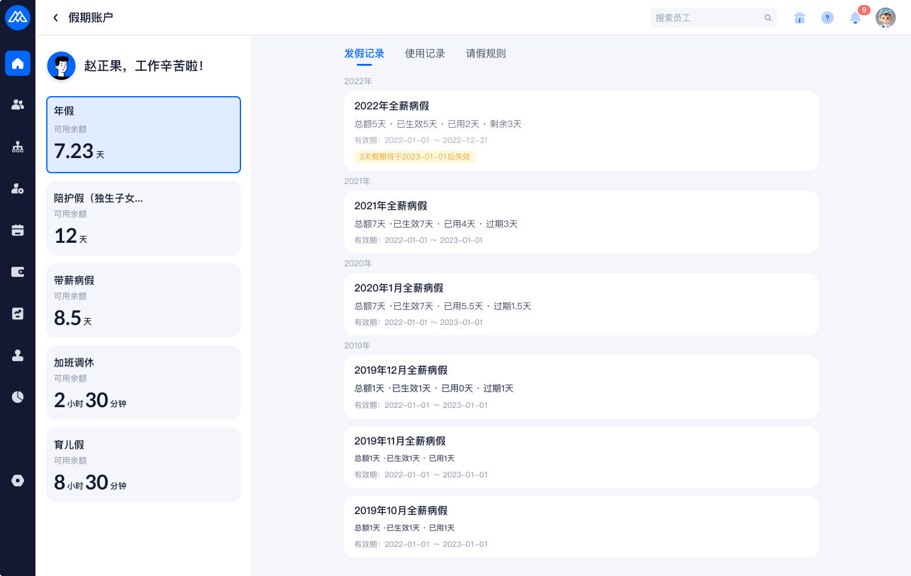This screenshot has height=576, width=911.
Task: Select the 年假 balance card
Action: [144, 135]
